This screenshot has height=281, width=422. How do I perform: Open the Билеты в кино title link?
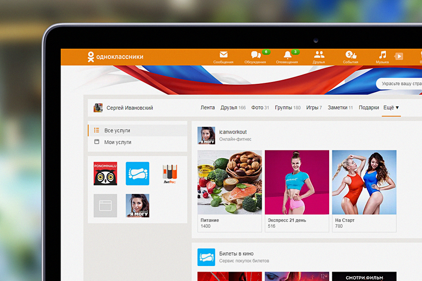tap(236, 253)
